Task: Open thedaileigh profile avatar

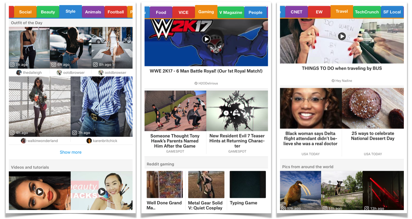Action: pos(19,72)
